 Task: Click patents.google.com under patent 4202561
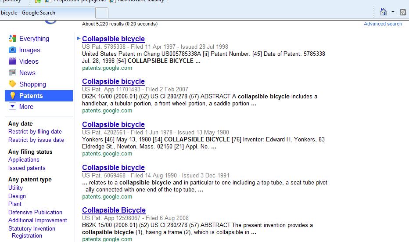click(x=107, y=154)
